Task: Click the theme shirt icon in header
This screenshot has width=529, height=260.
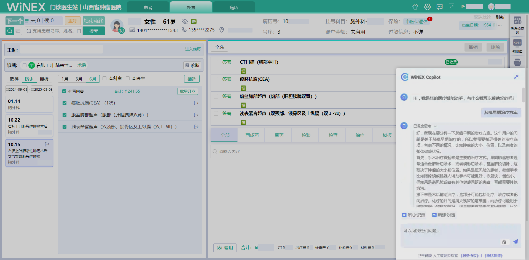Action: (x=415, y=7)
